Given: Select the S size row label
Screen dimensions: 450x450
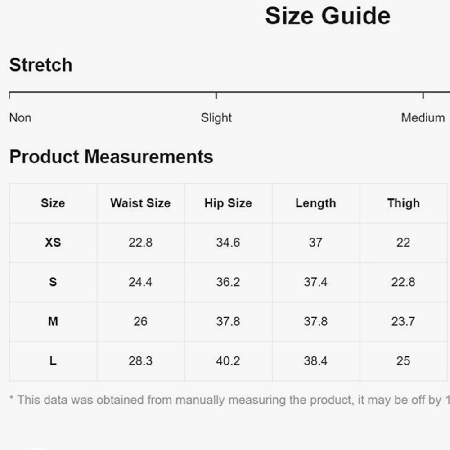Looking at the screenshot, I should [53, 282].
